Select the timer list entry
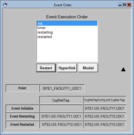 pyautogui.click(x=67, y=28)
